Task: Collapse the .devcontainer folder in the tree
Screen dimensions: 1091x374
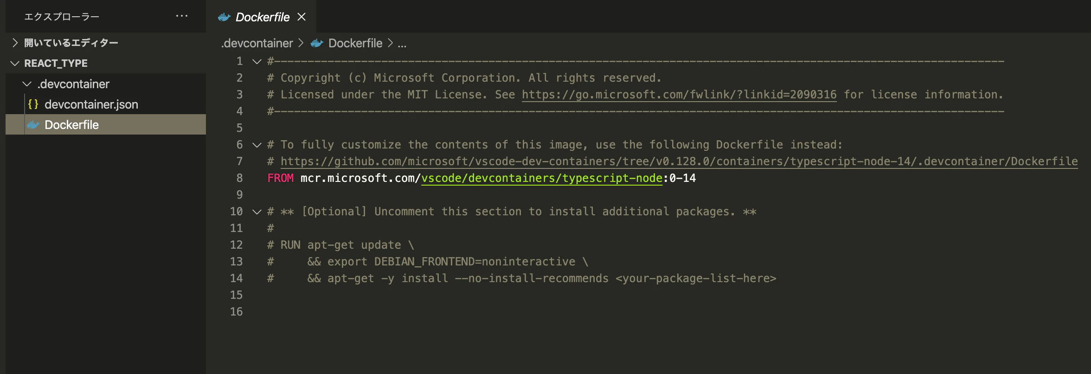Action: pyautogui.click(x=27, y=84)
